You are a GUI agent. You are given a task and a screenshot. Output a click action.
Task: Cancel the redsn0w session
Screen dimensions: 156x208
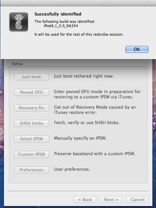(x=138, y=200)
